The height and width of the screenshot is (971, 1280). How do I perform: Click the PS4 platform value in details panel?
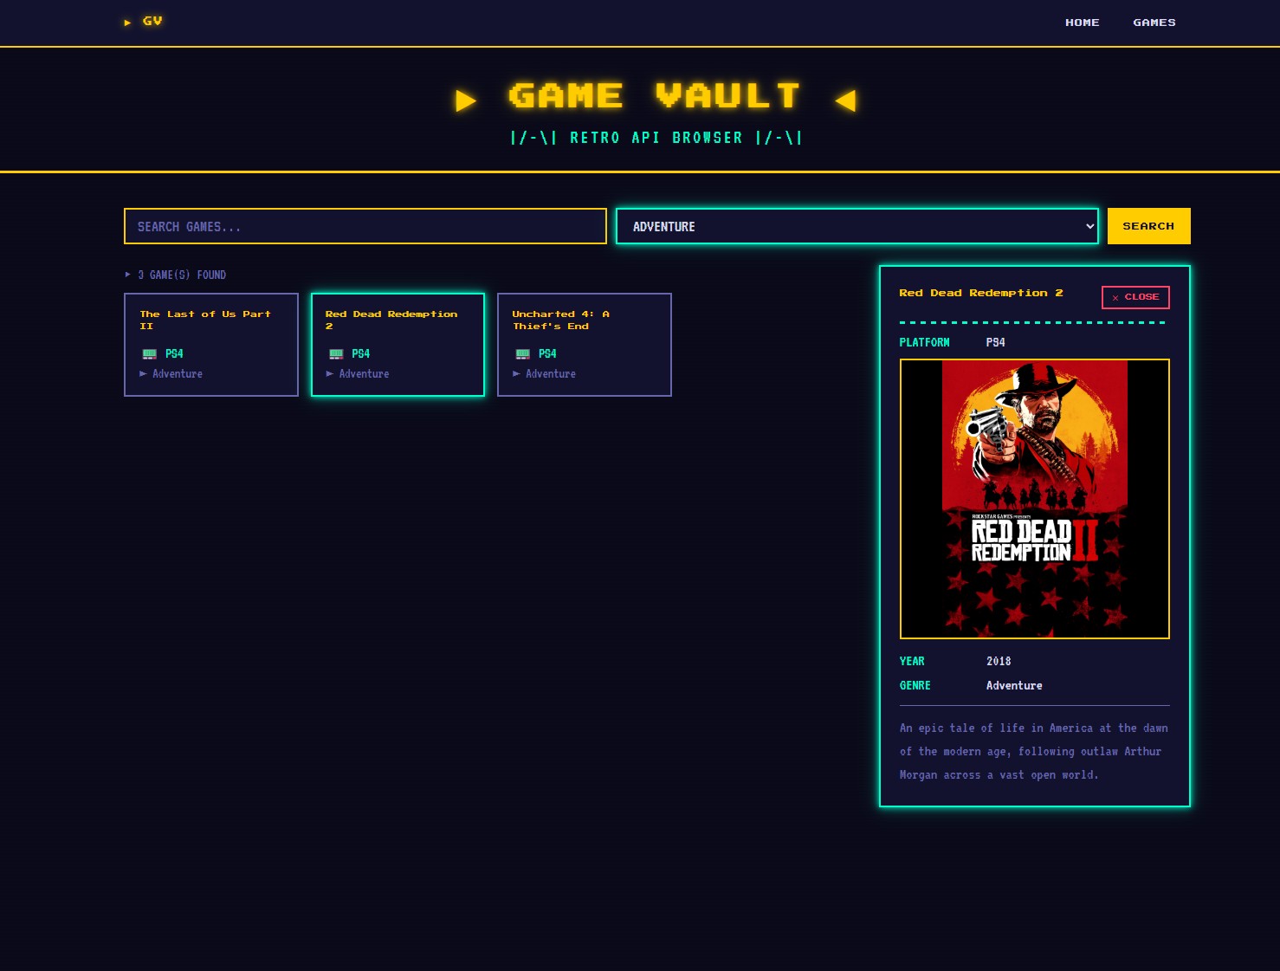coord(995,343)
